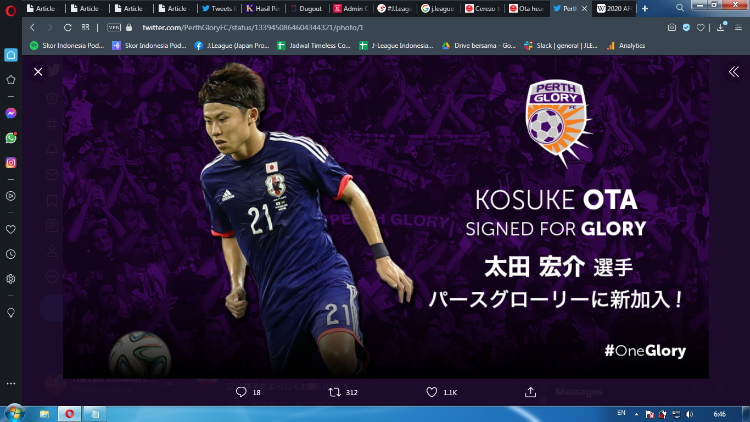Take a snapshot with the camera icon

672,27
